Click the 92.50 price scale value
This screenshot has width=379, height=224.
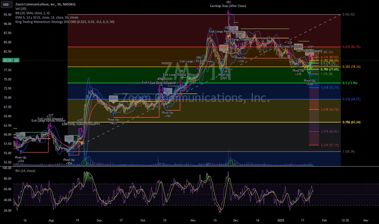tap(7, 15)
